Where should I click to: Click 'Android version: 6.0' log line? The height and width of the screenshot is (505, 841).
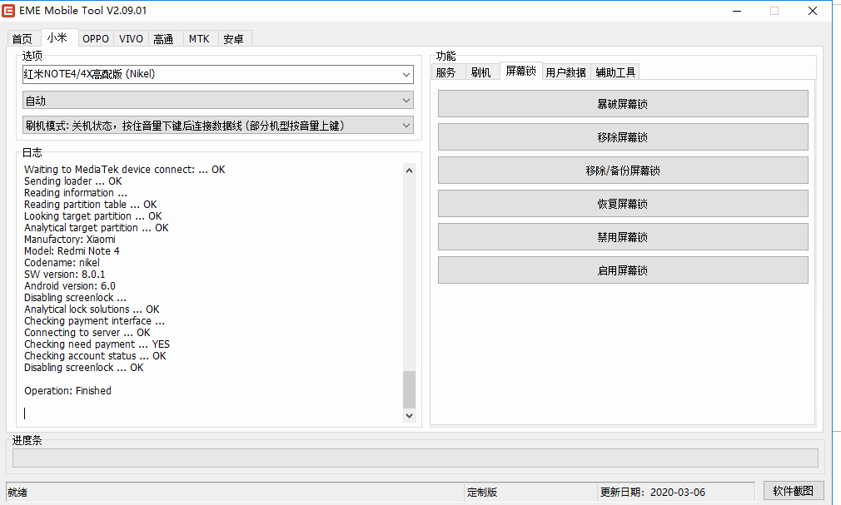pyautogui.click(x=70, y=285)
